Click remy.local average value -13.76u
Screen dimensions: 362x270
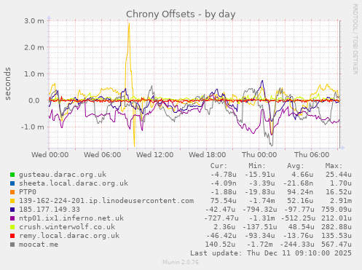pyautogui.click(x=298, y=236)
